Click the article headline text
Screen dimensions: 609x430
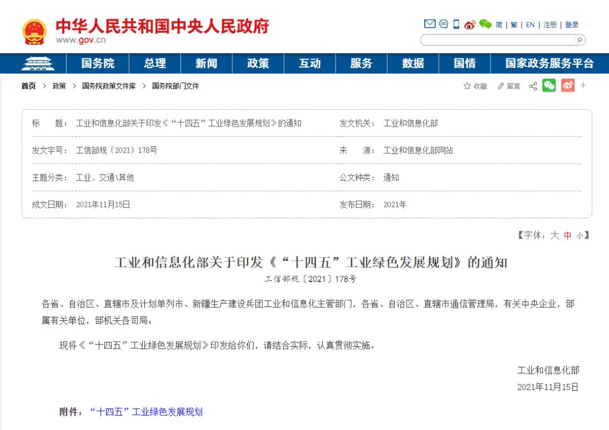point(311,262)
